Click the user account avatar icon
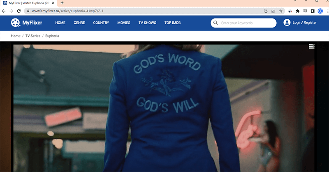The height and width of the screenshot is (172, 329). coord(287,23)
